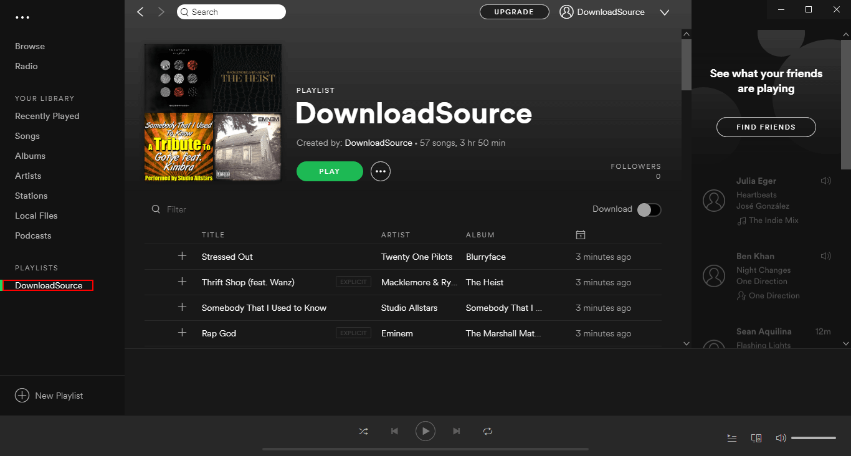The width and height of the screenshot is (851, 456).
Task: Open Albums in Your Library
Action: point(31,156)
